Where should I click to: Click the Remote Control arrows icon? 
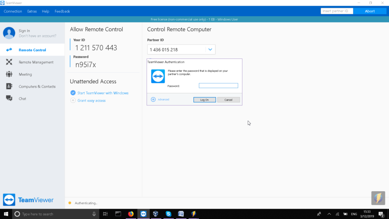pos(9,50)
